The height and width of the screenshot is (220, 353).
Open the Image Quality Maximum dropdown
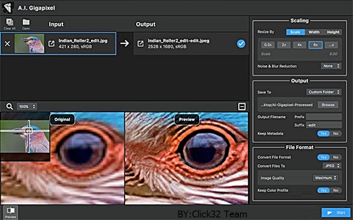tap(325, 178)
